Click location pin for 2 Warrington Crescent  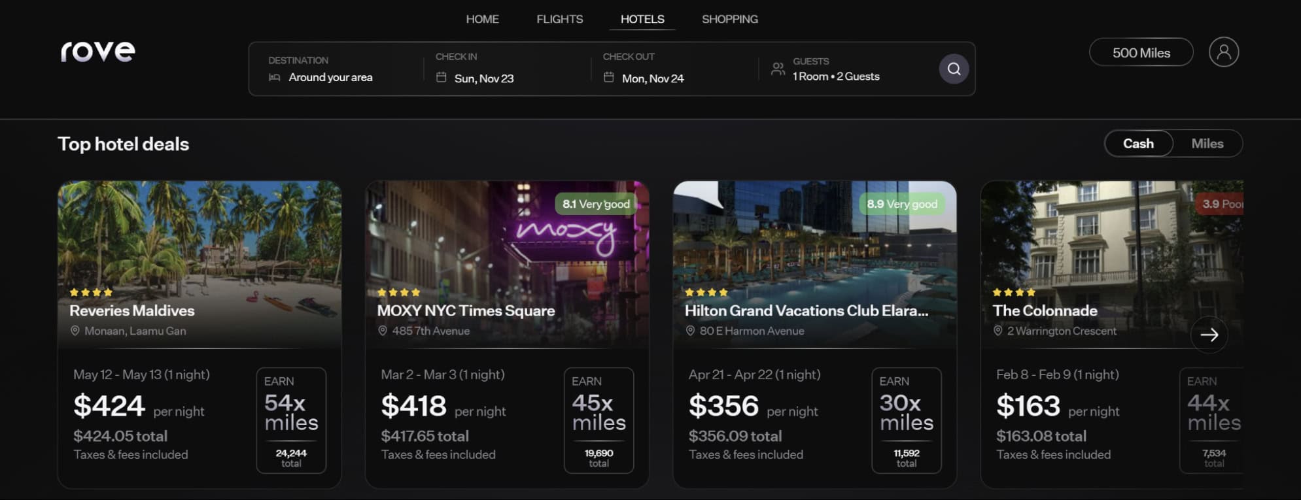coord(997,331)
